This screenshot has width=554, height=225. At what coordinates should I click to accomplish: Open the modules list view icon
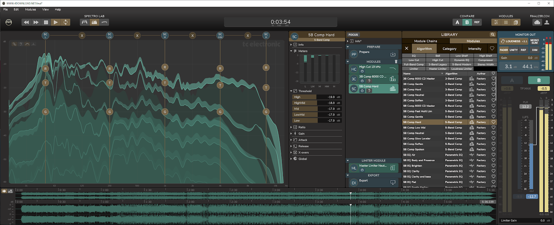coord(506,22)
